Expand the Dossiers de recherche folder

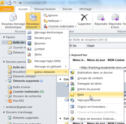point(6,96)
